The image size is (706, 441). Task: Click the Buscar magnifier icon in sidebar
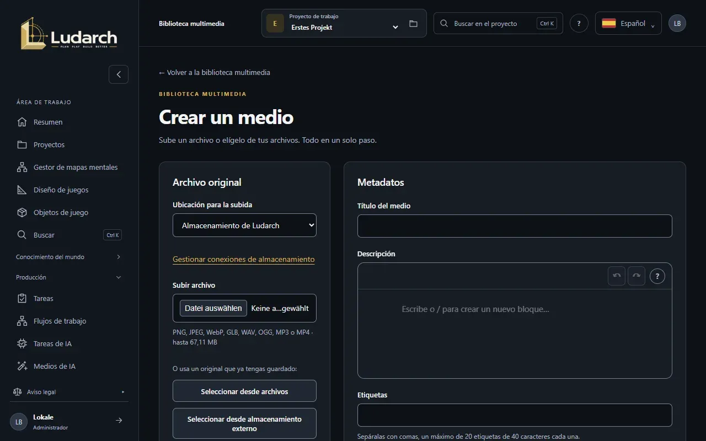click(22, 235)
